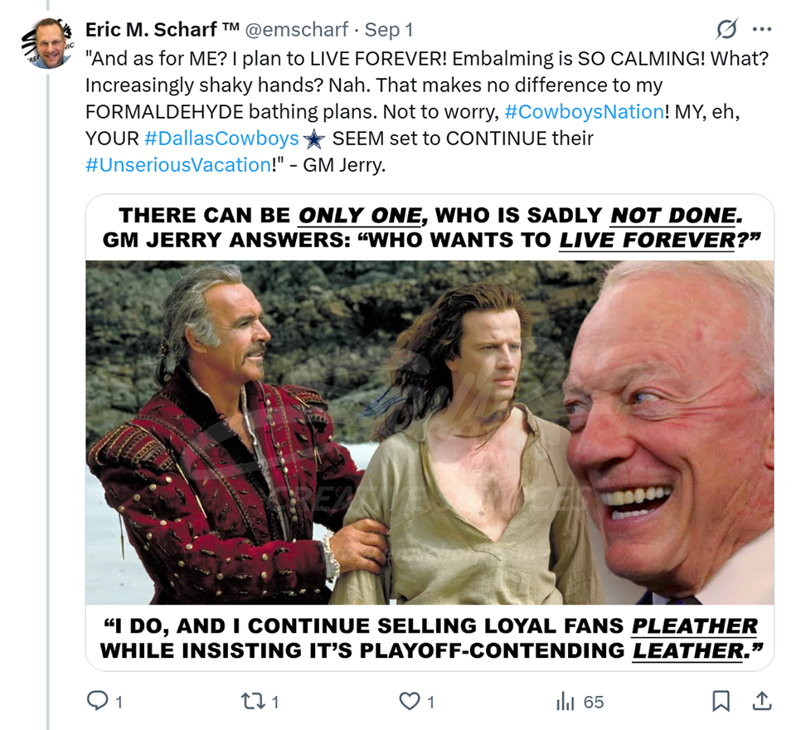Bookmark this post
The height and width of the screenshot is (730, 796).
click(x=721, y=702)
